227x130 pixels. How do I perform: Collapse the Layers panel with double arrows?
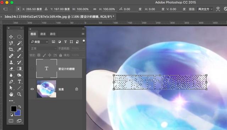[83, 29]
